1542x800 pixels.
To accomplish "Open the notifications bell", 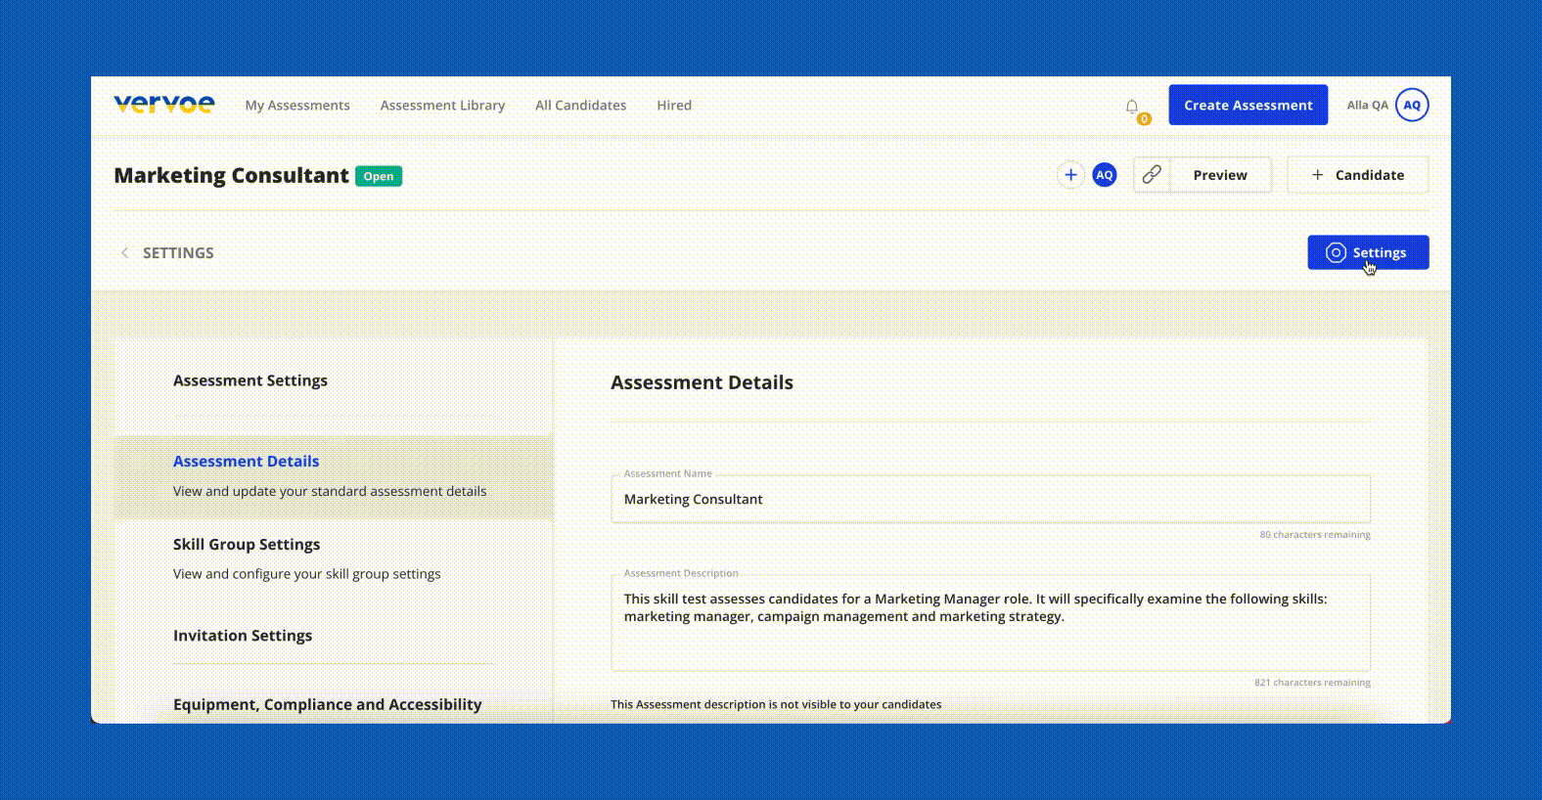I will click(x=1132, y=107).
